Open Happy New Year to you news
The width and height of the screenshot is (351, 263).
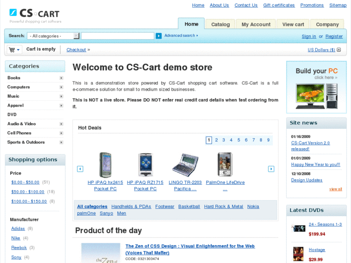click(x=316, y=165)
